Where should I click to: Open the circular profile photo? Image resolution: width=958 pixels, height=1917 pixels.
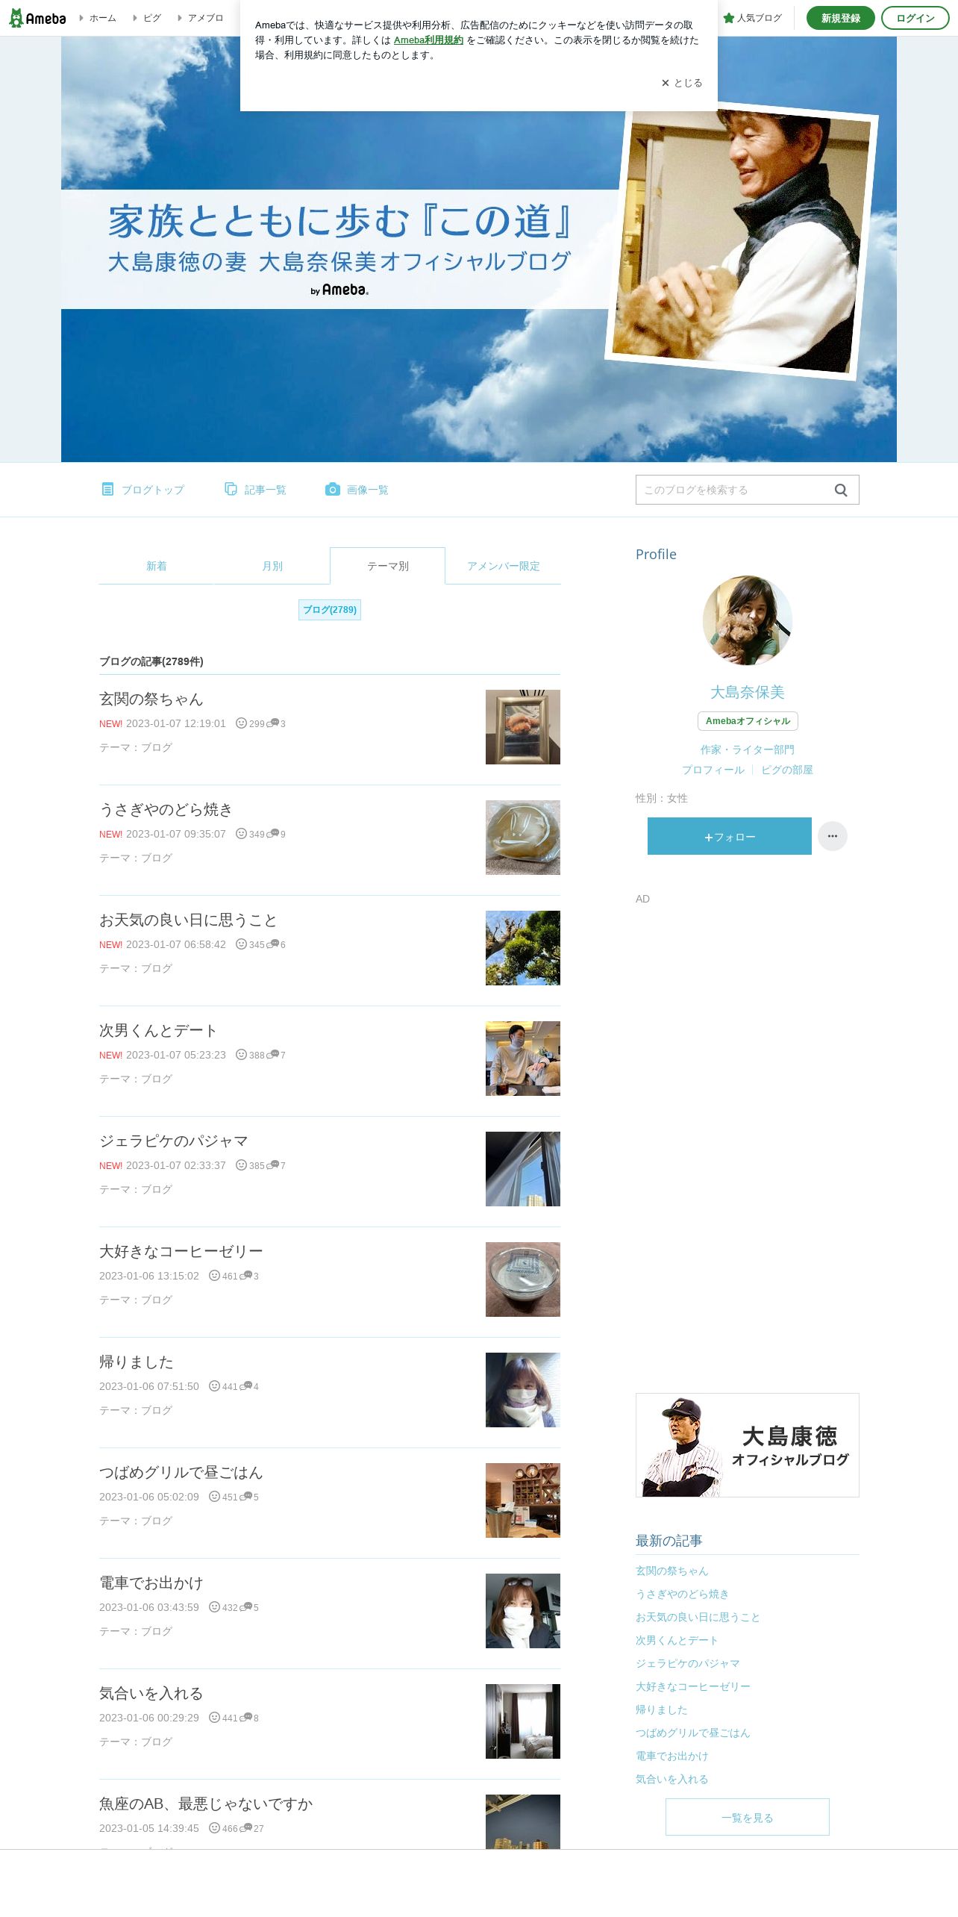[748, 620]
